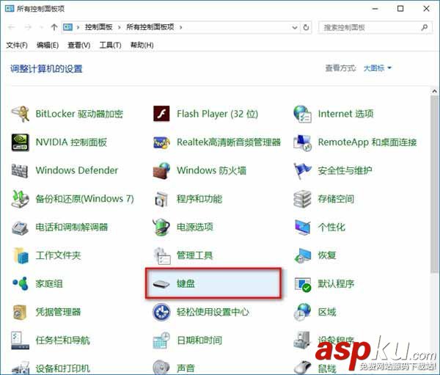Click the 程序和功能 icon
Image resolution: width=440 pixels, height=375 pixels.
tap(161, 199)
